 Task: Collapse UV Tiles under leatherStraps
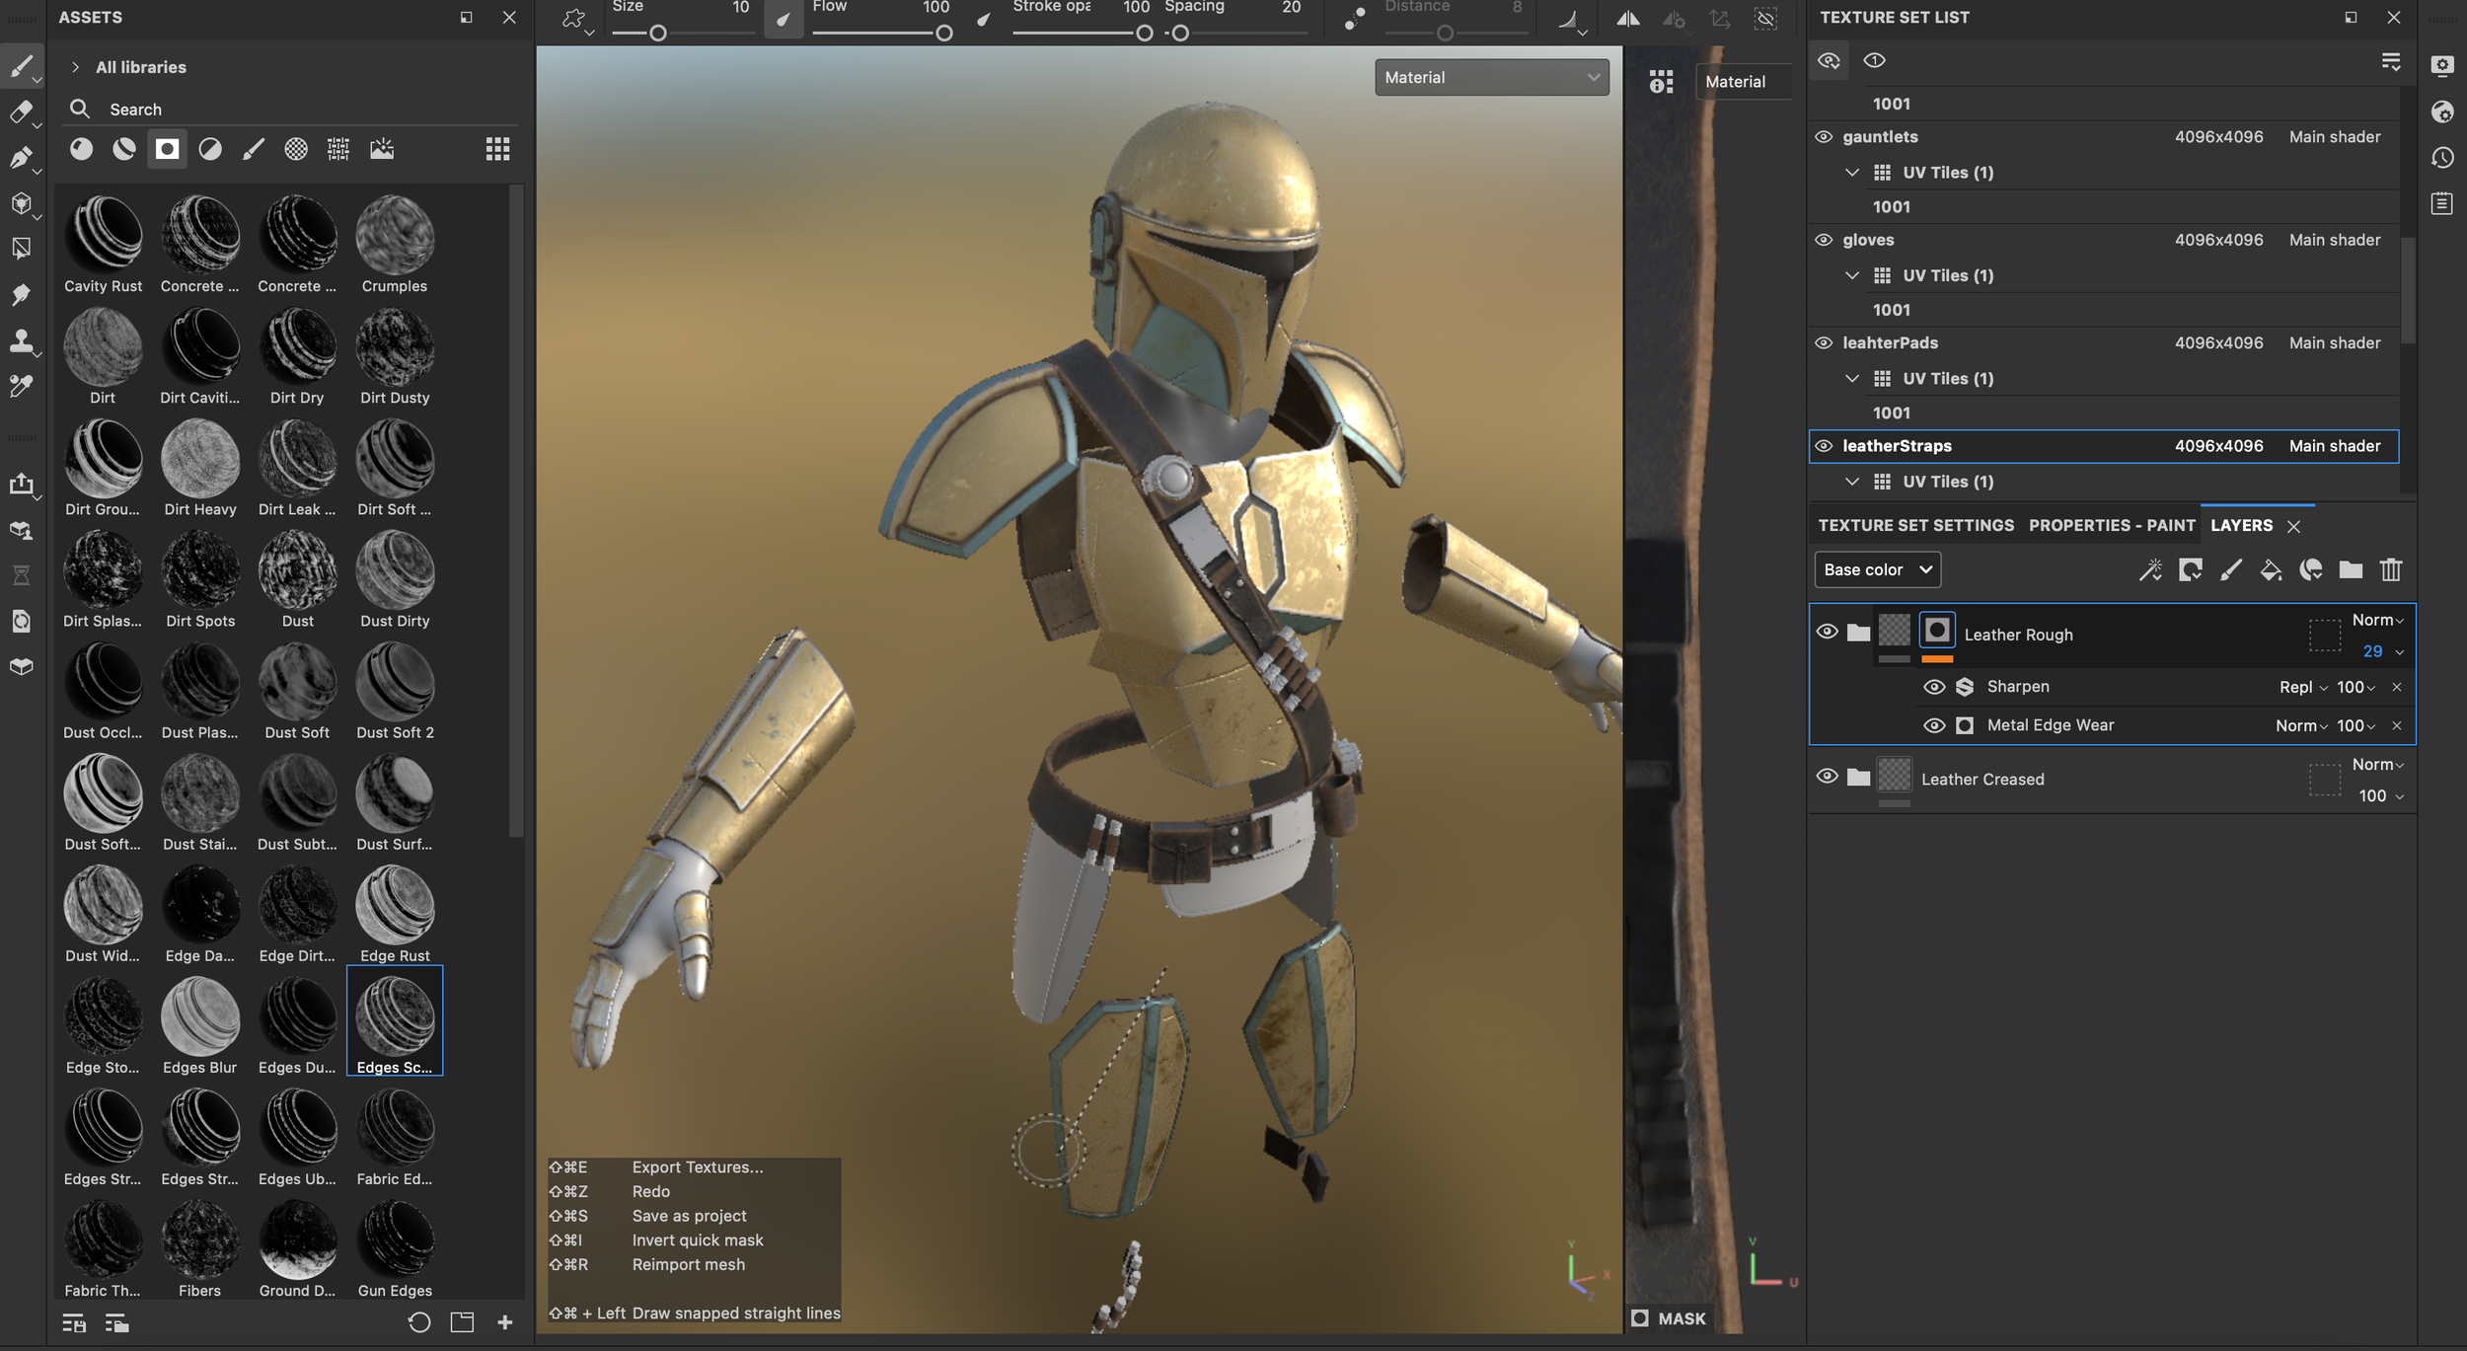(1852, 482)
